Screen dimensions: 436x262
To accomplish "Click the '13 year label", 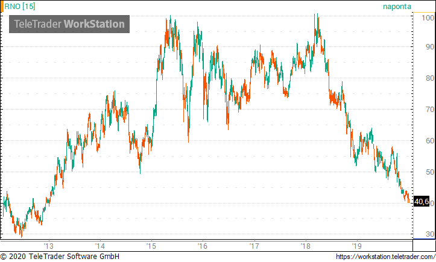I will point(48,246).
